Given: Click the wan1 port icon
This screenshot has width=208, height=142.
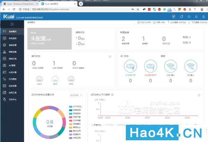Looking at the screenshot, I should pos(39,79).
